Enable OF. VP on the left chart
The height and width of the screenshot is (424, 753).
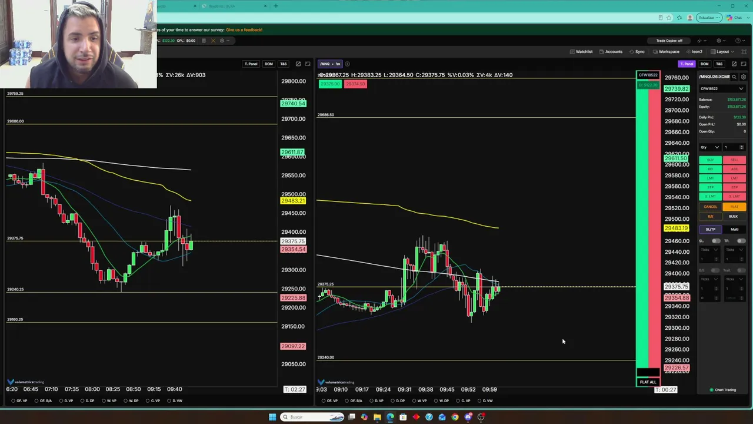pyautogui.click(x=19, y=400)
